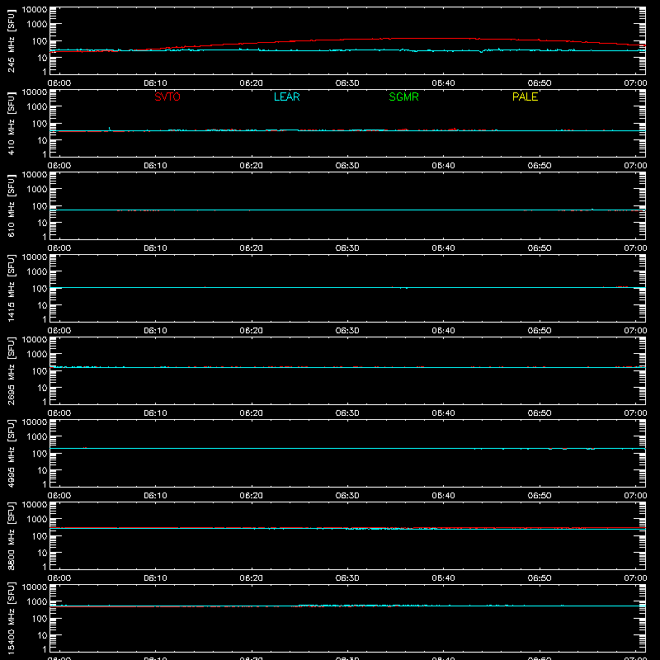Select the 4995 MHz [SFU] axis title

[x=11, y=454]
